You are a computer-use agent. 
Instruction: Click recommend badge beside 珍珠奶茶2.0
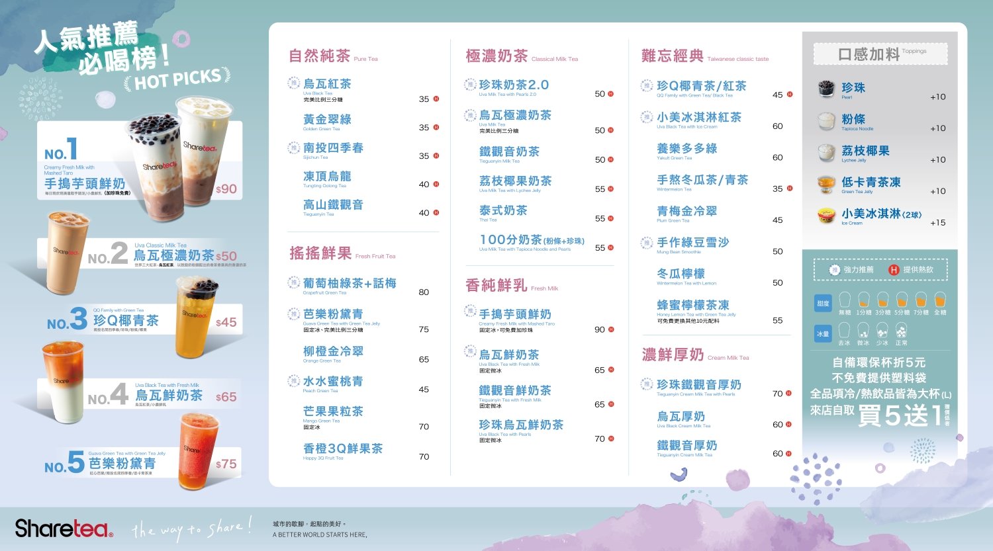(x=470, y=84)
